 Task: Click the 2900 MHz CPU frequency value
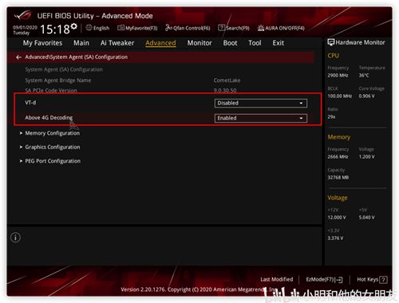338,76
